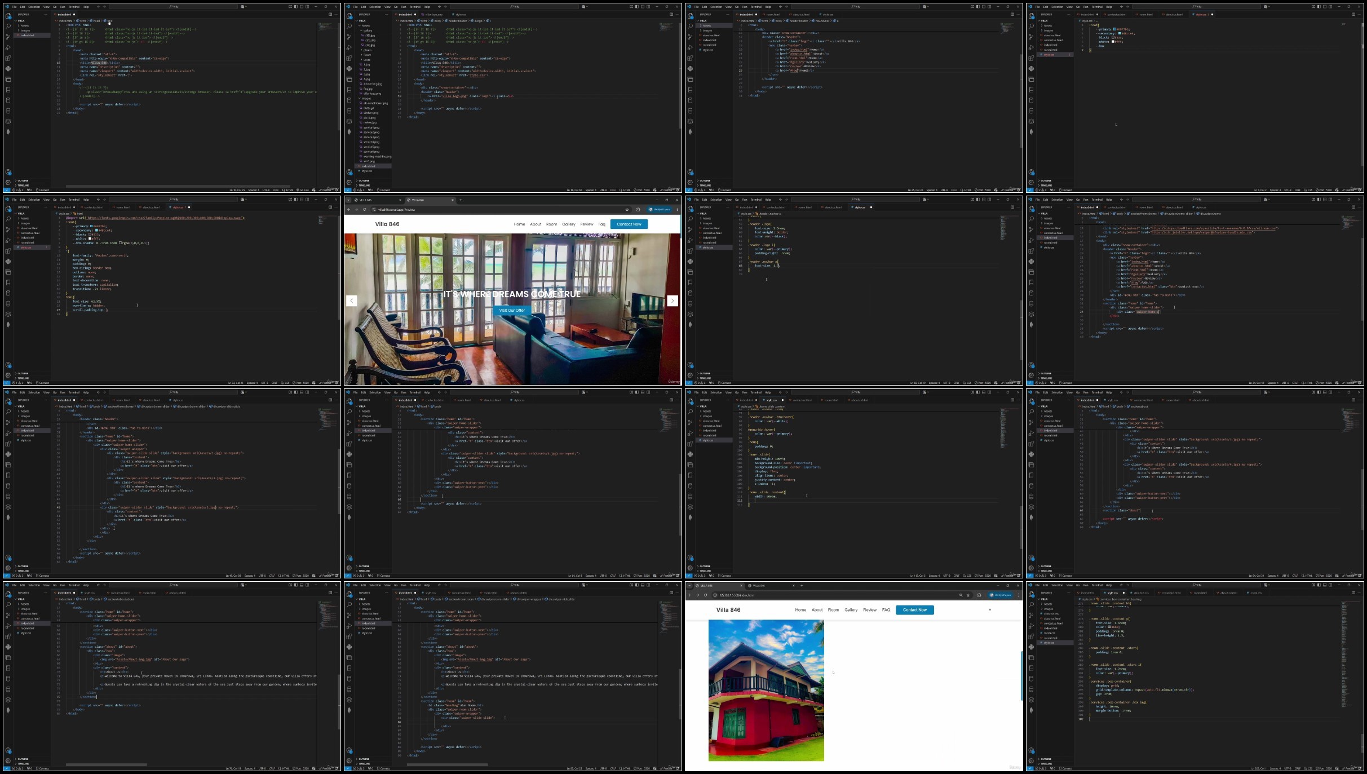Screen dimensions: 1367x774
Task: Open Customize Layout in villa-logo.png tab window
Action: pyautogui.click(x=631, y=7)
